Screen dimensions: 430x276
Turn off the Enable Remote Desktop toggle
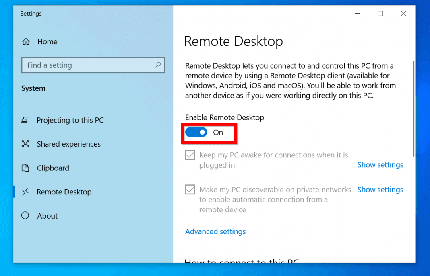click(x=196, y=132)
